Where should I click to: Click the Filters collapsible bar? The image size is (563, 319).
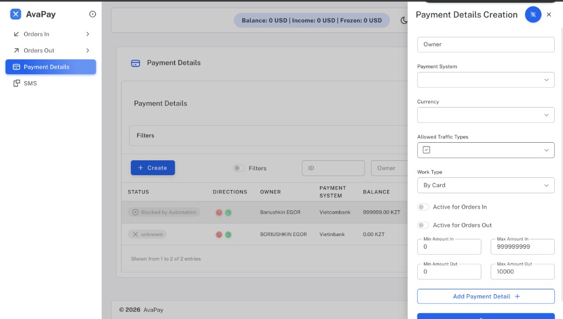(x=268, y=136)
